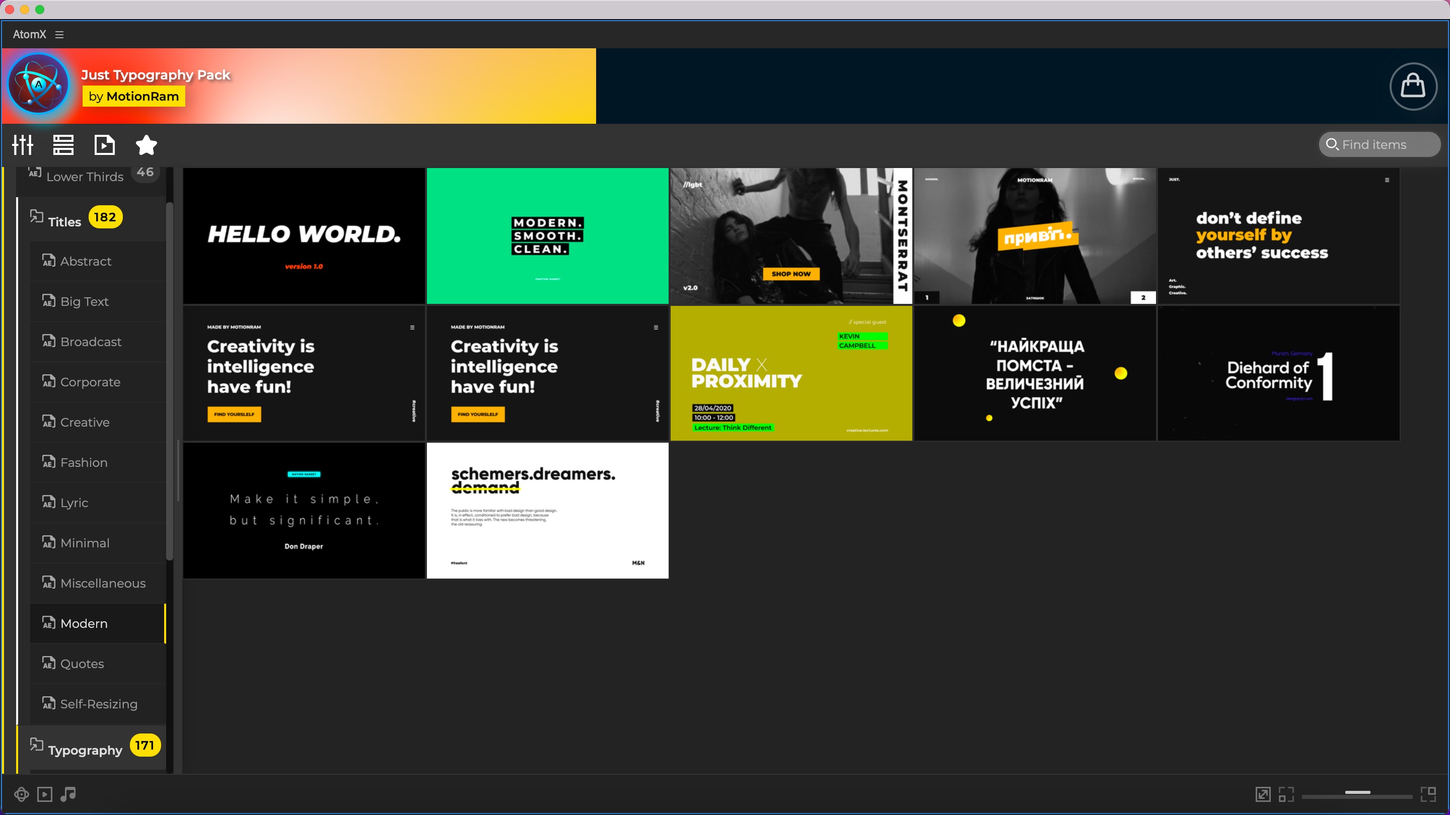The image size is (1450, 815).
Task: Click the large thumbnail size icon
Action: 1428,794
